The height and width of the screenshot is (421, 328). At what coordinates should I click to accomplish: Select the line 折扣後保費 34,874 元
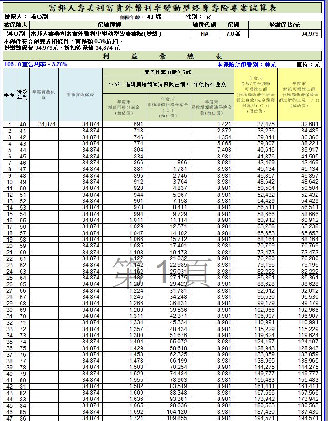click(92, 48)
